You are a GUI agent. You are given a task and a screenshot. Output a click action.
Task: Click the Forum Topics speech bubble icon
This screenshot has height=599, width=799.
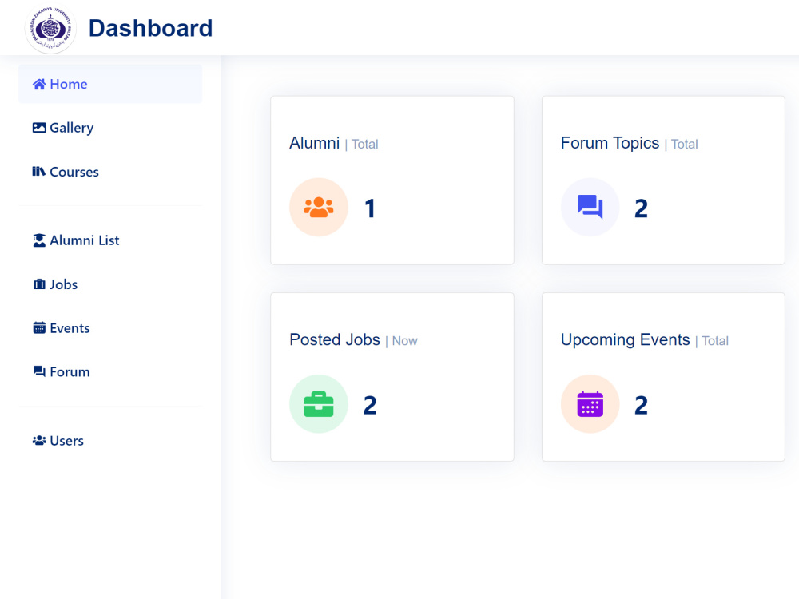tap(590, 207)
